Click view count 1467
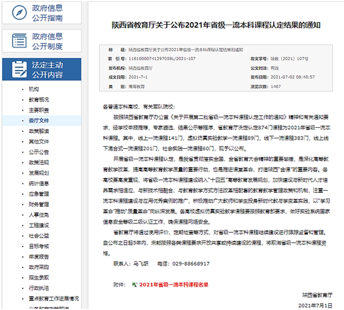This screenshot has width=344, height=310. 276,87
